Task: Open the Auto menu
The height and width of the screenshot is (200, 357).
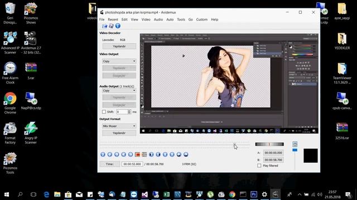Action: (x=170, y=19)
